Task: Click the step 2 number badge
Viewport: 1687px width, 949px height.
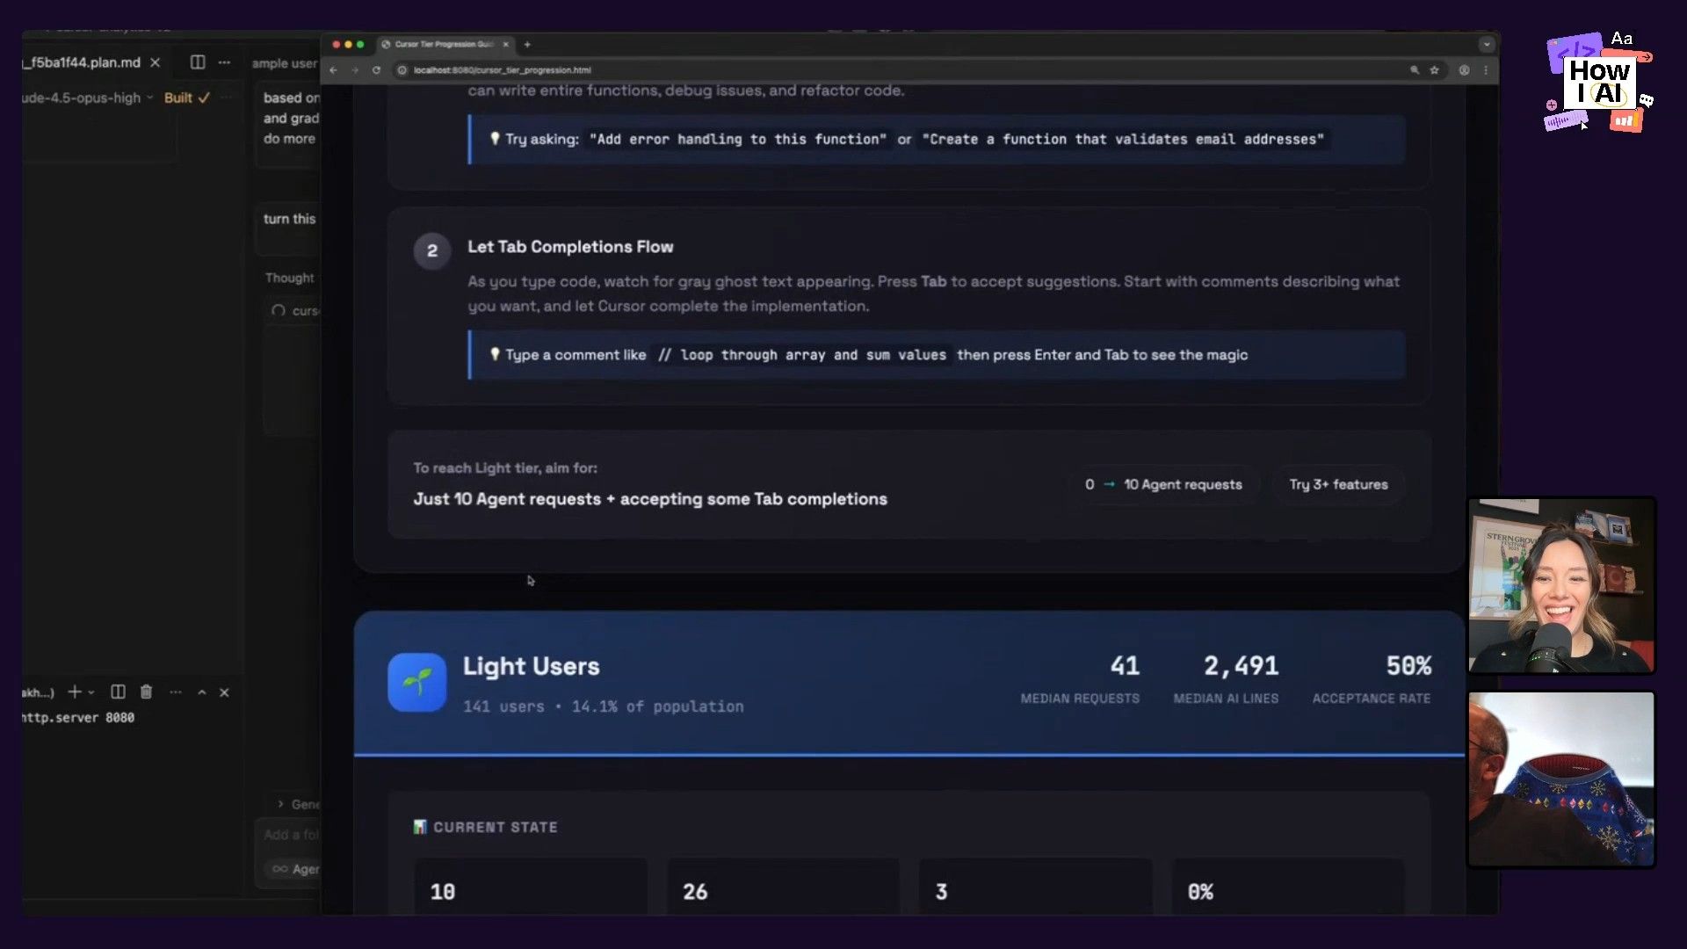Action: [432, 250]
